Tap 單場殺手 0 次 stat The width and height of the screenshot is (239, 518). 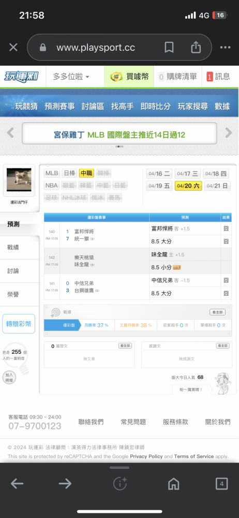coord(213,325)
